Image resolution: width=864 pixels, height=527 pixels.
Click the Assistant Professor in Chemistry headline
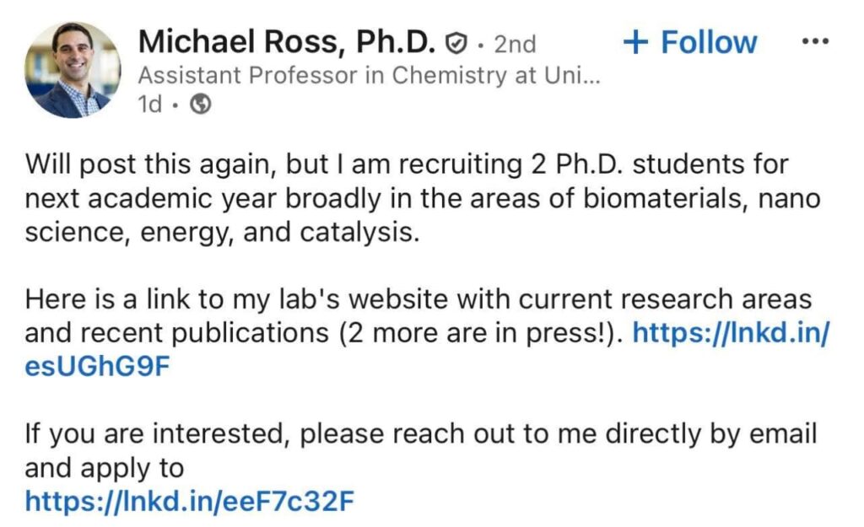[x=369, y=76]
